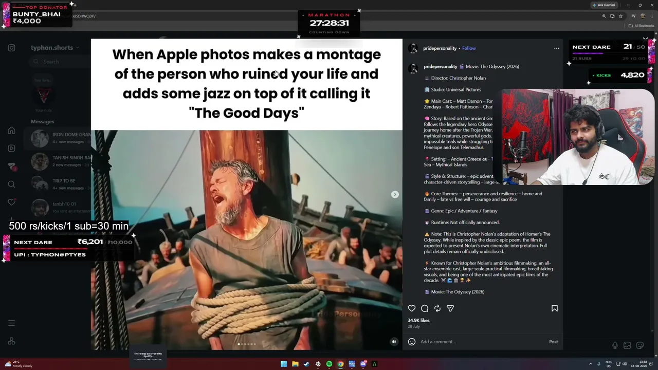Open Messages from the Instagram sidebar
Image resolution: width=658 pixels, height=370 pixels.
11,166
